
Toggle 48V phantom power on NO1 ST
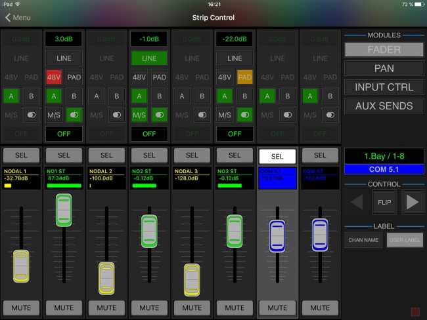[x=54, y=77]
